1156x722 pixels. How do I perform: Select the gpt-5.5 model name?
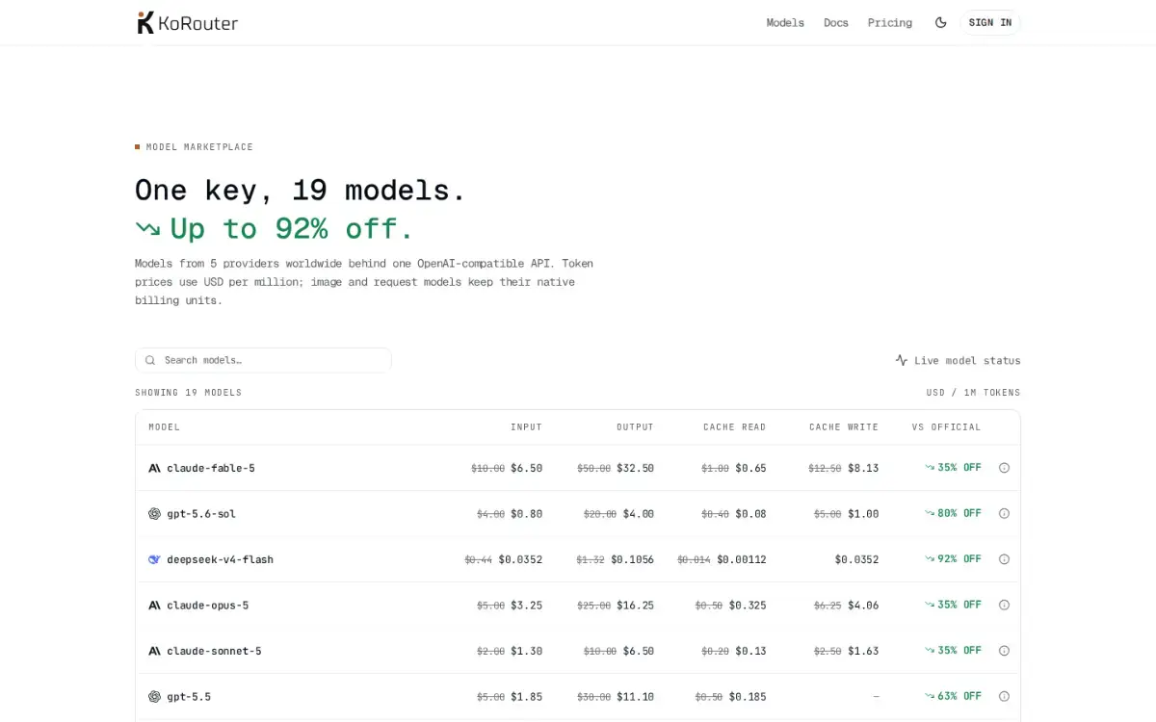pyautogui.click(x=189, y=696)
